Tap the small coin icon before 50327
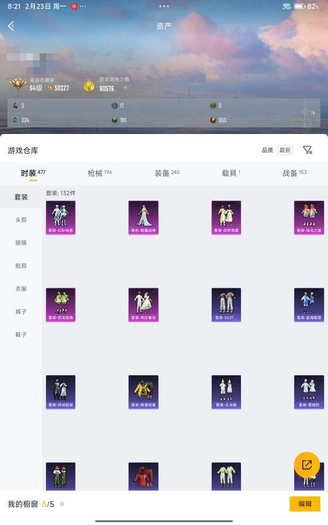This screenshot has height=525, width=328. pos(50,88)
